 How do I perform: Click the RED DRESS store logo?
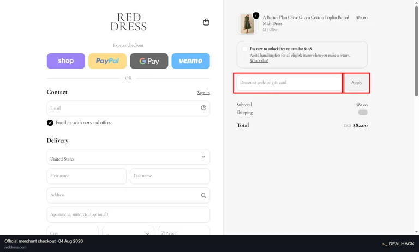[x=129, y=22]
